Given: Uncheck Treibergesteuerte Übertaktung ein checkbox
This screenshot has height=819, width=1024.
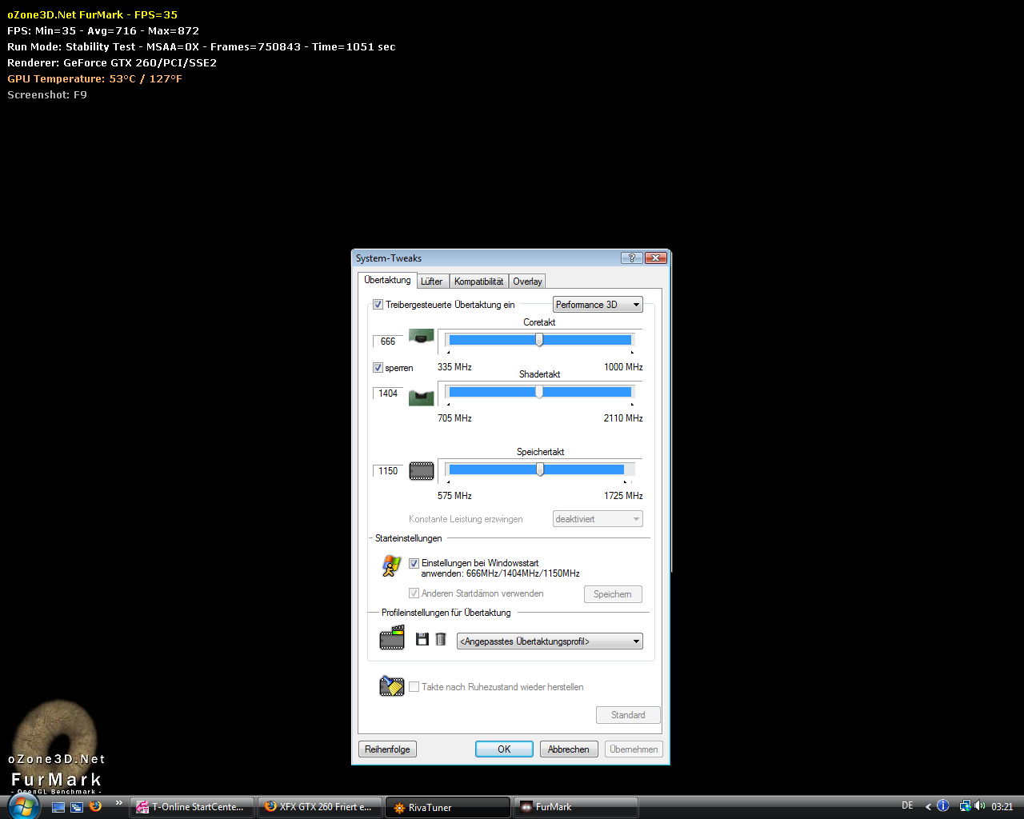Looking at the screenshot, I should tap(378, 305).
